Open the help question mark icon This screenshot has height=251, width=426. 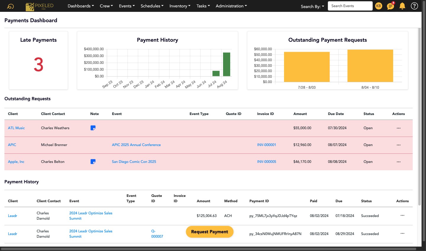coord(414,6)
